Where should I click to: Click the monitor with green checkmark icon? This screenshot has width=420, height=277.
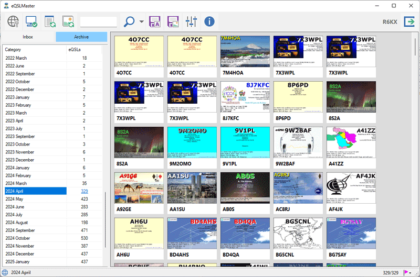31,21
